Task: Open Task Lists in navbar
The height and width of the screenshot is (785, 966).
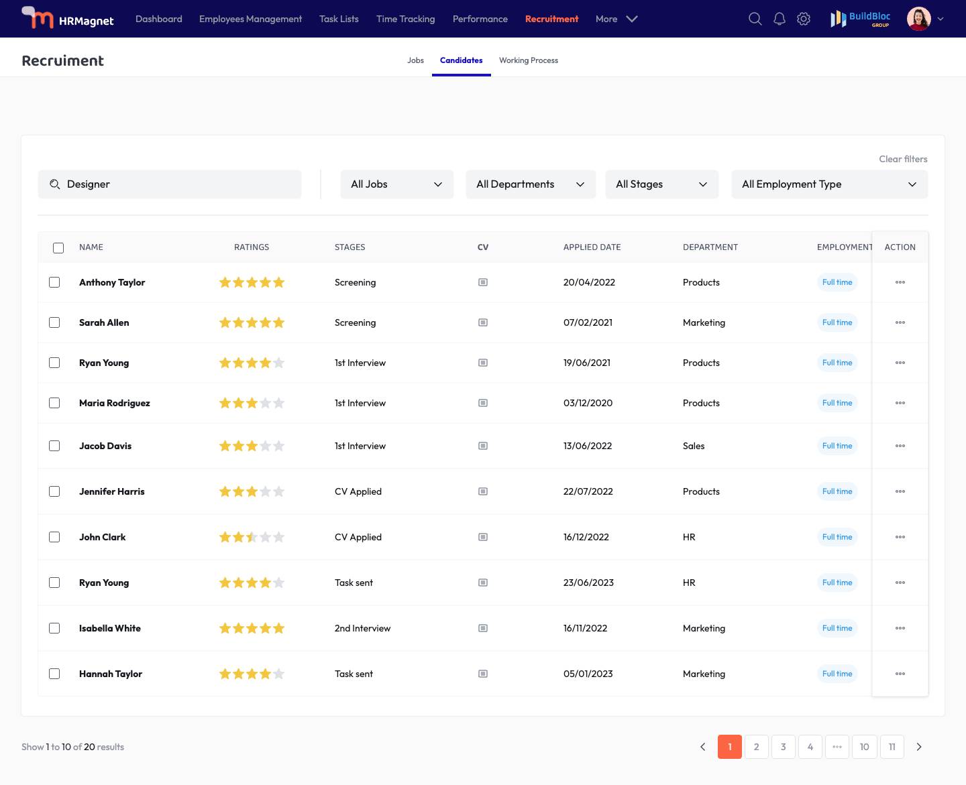Action: [339, 19]
